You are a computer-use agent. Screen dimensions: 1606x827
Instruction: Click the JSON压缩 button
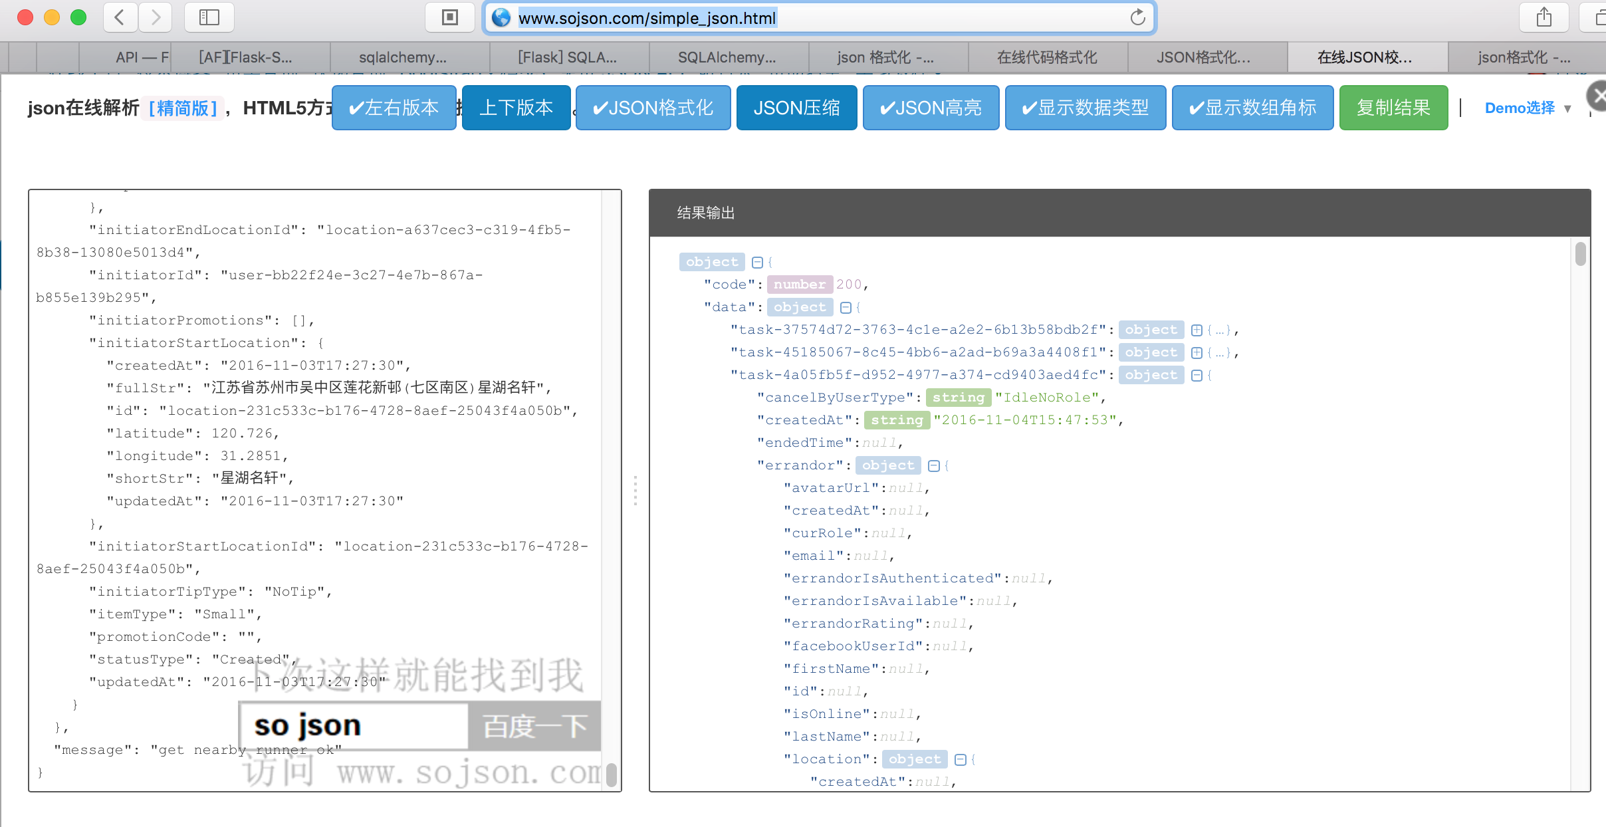pyautogui.click(x=796, y=108)
